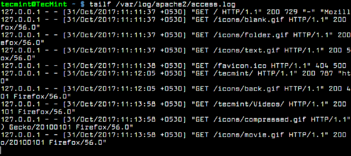Screen dimensions: 351x156
Task: Click the tailf command word
Action: point(99,4)
